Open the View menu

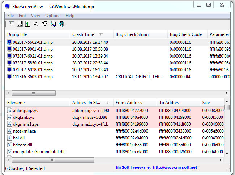[x=35, y=16]
